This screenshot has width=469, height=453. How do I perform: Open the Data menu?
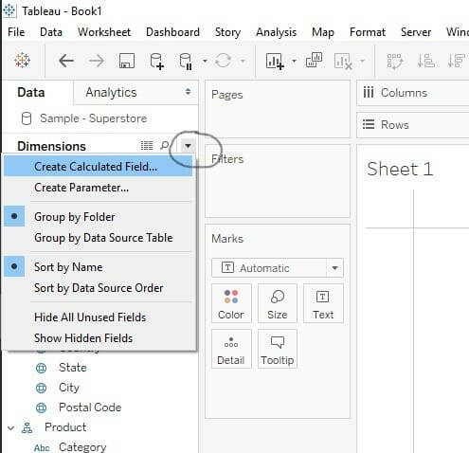point(51,32)
